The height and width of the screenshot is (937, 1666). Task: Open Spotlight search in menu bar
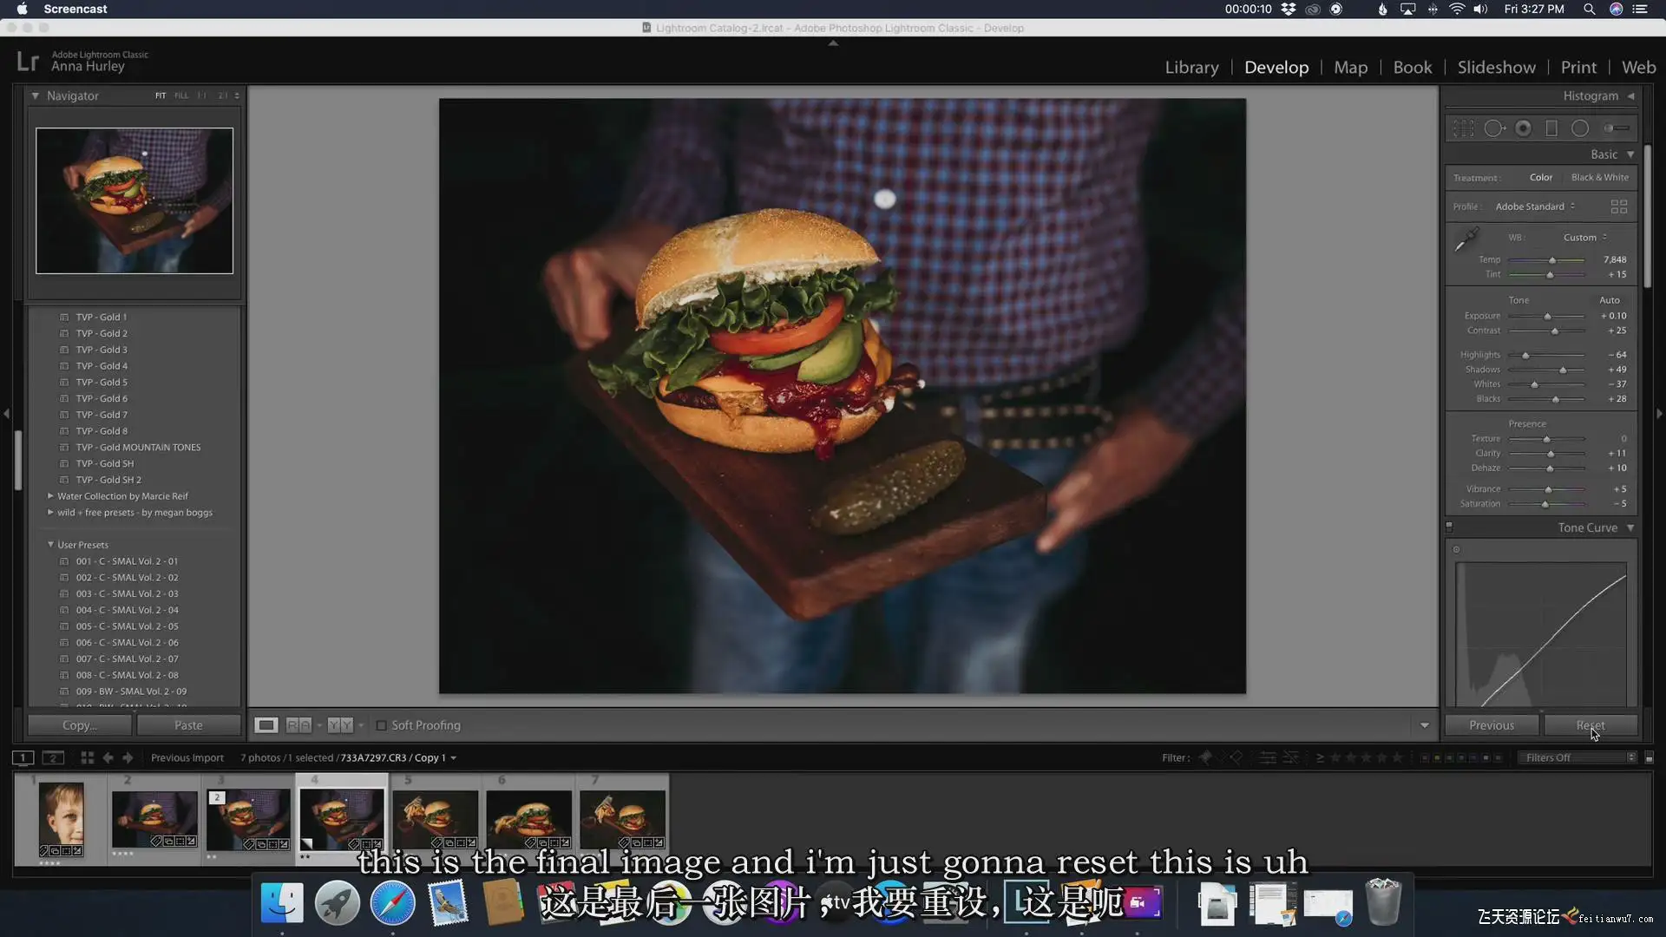(x=1589, y=9)
